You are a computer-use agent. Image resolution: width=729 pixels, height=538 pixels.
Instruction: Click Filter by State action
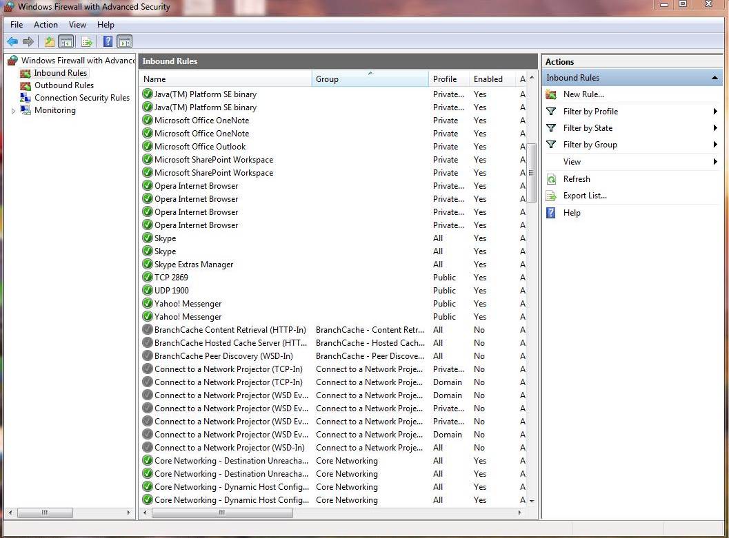[x=588, y=128]
